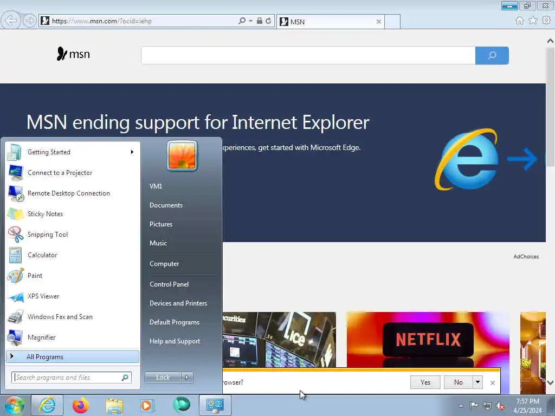Screen dimensions: 555x416
Task: Open Music library
Action: 158,243
